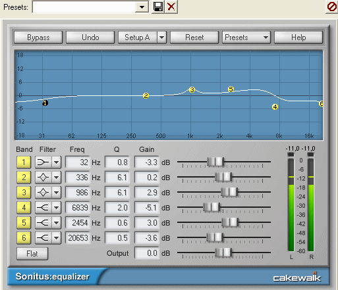Open band 4 filter type dropdown arrow
Screen dimensions: 338x290
click(x=57, y=208)
